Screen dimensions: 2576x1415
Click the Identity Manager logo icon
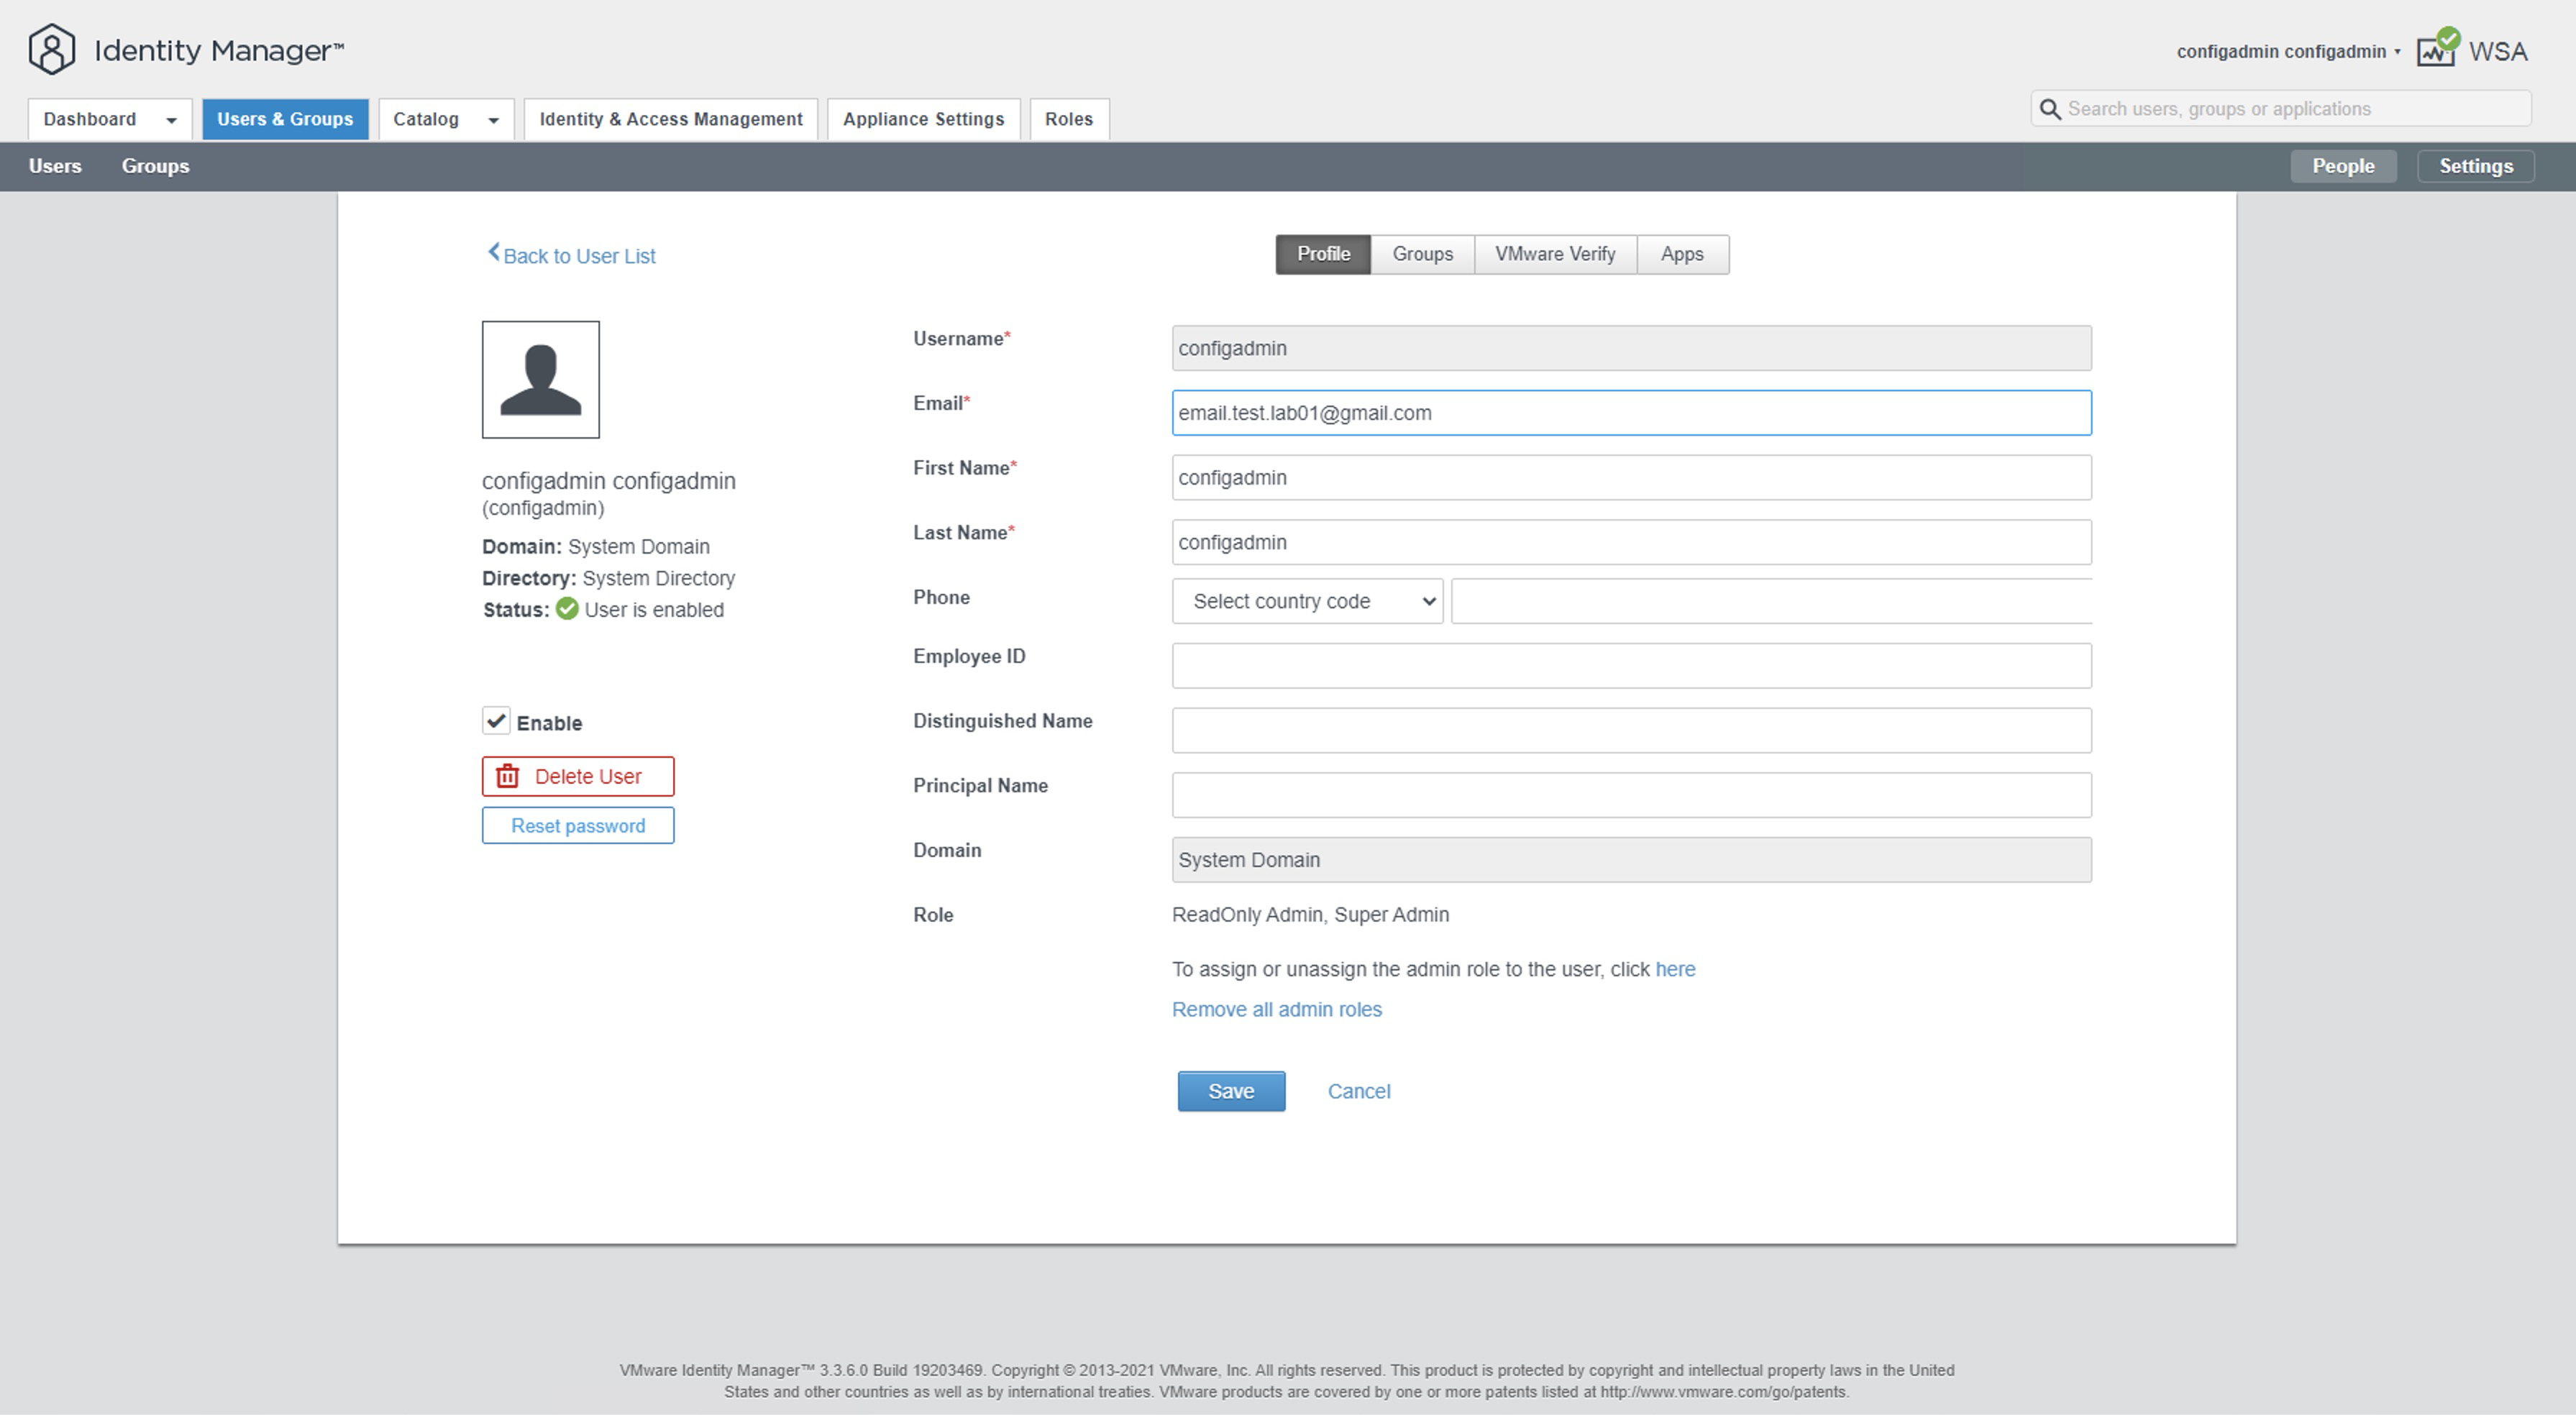point(51,50)
